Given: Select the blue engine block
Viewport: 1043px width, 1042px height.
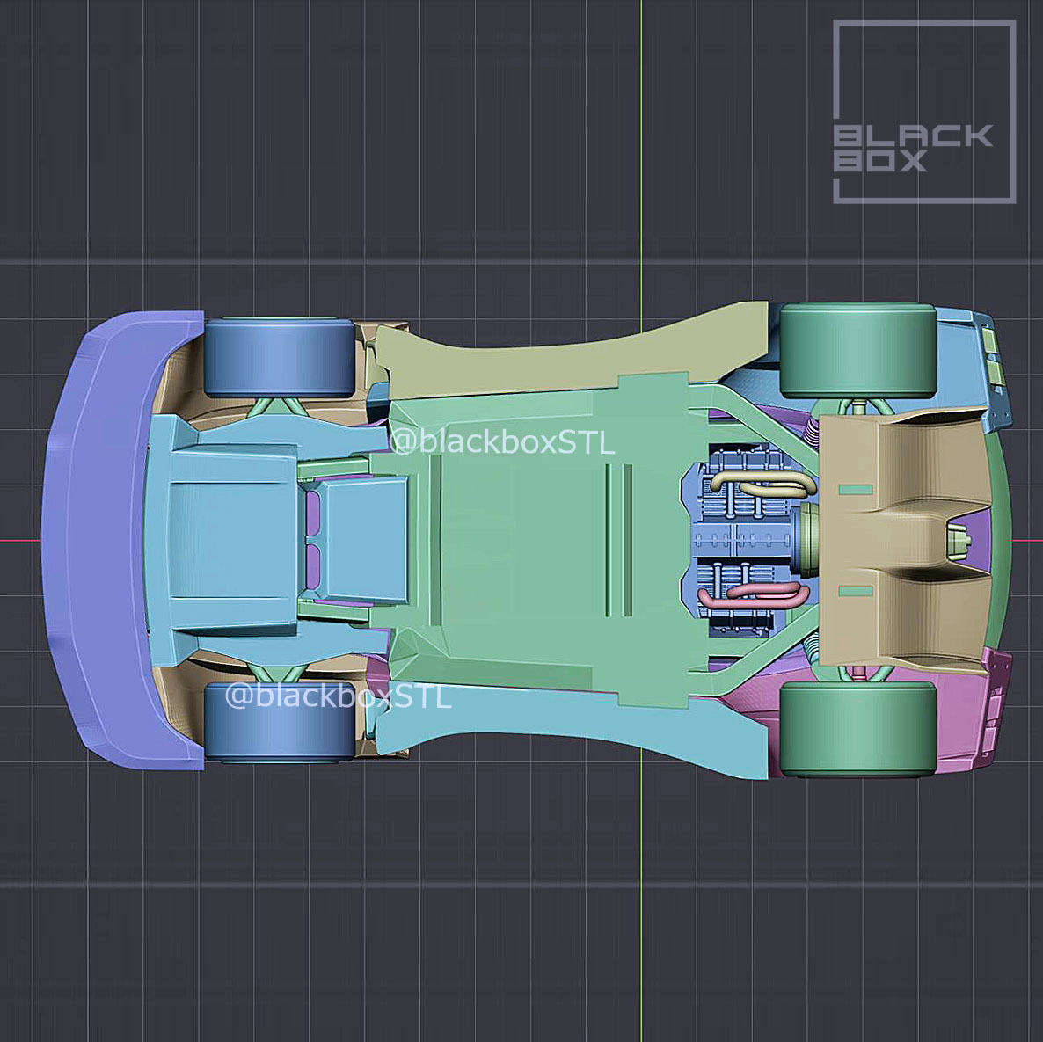Looking at the screenshot, I should click(x=741, y=539).
